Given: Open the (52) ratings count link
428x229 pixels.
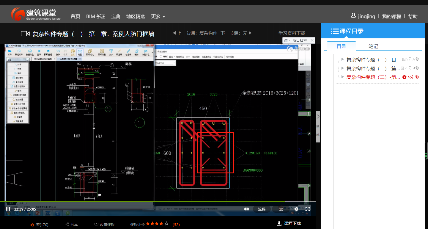Looking at the screenshot, I should click(x=176, y=225).
